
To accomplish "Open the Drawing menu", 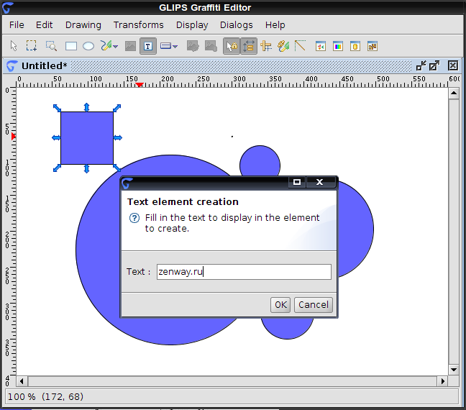I will 83,25.
